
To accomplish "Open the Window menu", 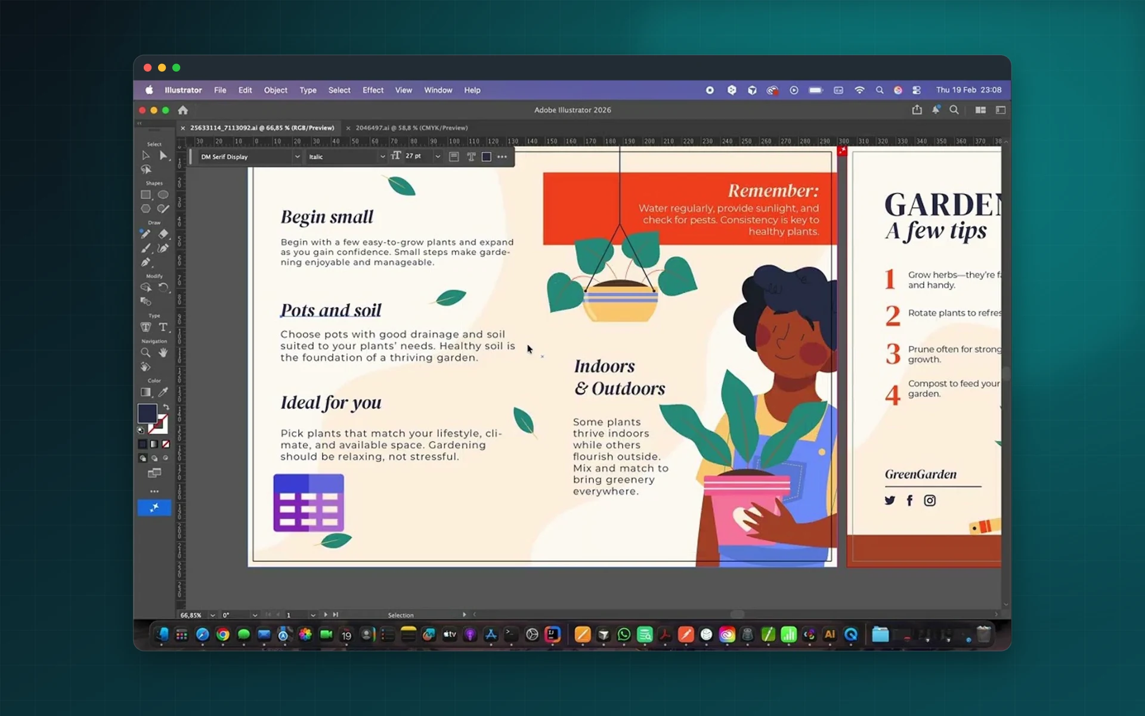I will (438, 90).
